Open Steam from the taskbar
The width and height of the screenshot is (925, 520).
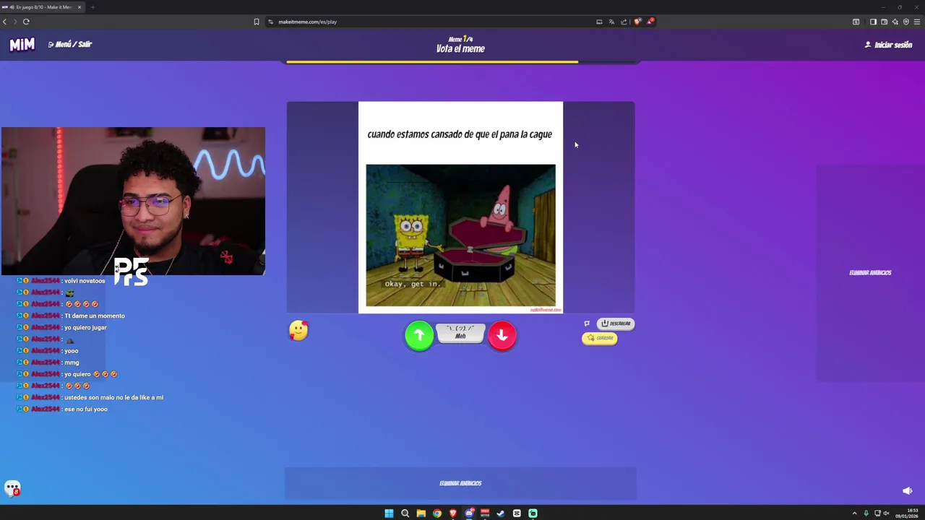tap(501, 513)
